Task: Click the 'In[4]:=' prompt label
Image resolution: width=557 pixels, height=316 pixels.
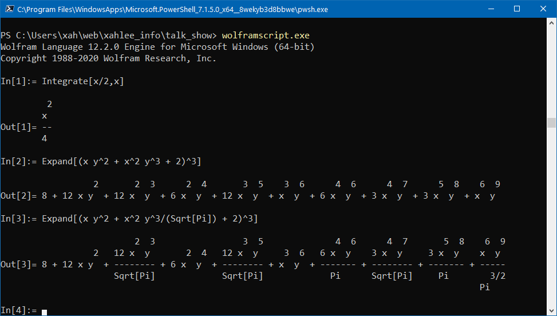Action: click(19, 310)
